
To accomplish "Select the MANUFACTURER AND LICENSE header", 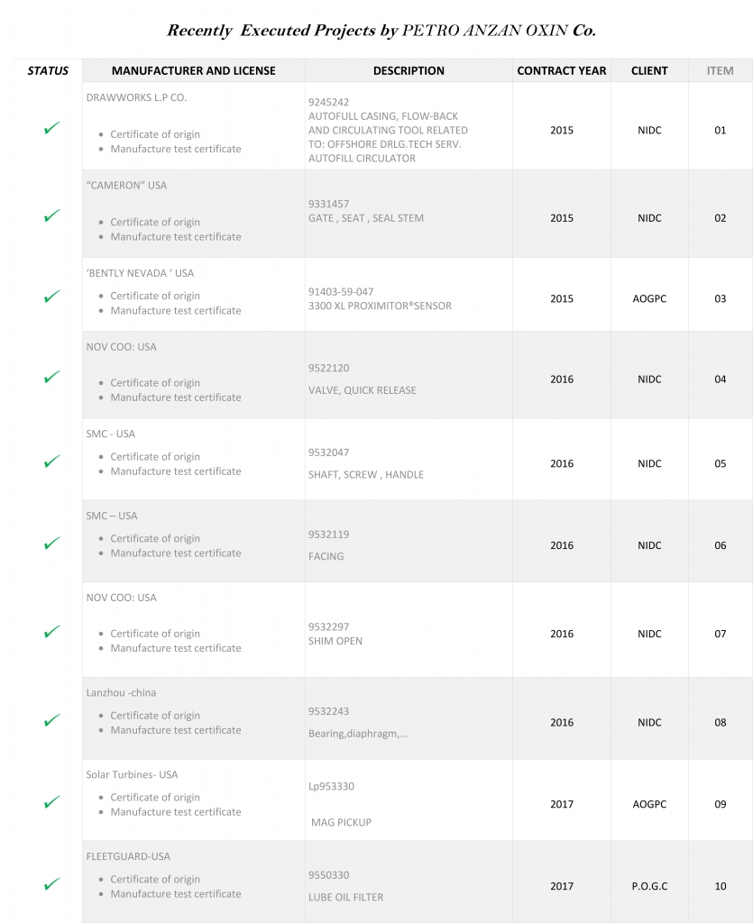I will [x=194, y=70].
